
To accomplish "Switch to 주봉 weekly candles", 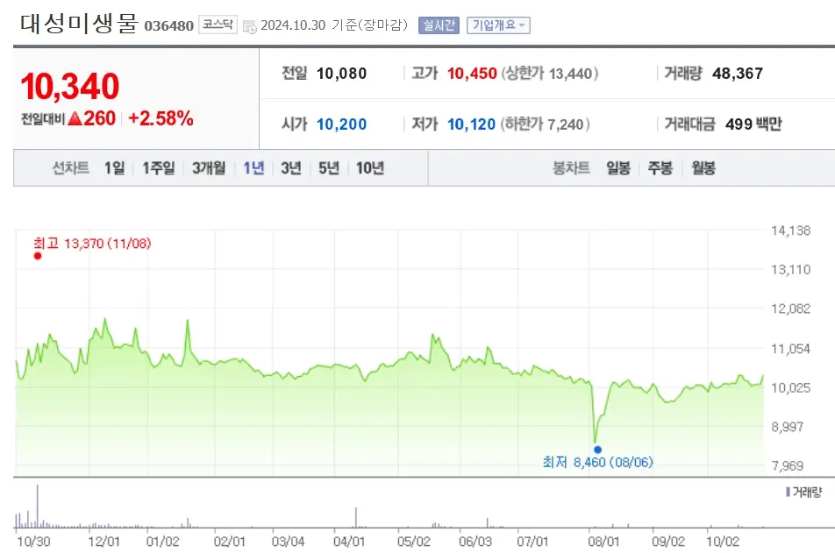I will coord(660,167).
